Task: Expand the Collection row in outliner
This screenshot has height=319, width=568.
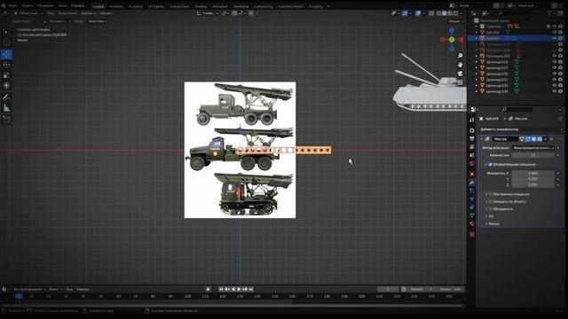Action: coord(477,27)
